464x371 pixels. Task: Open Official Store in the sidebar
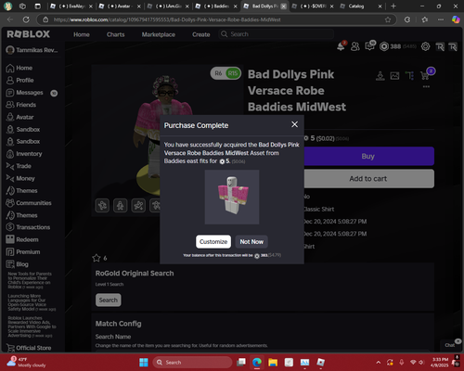(x=29, y=348)
